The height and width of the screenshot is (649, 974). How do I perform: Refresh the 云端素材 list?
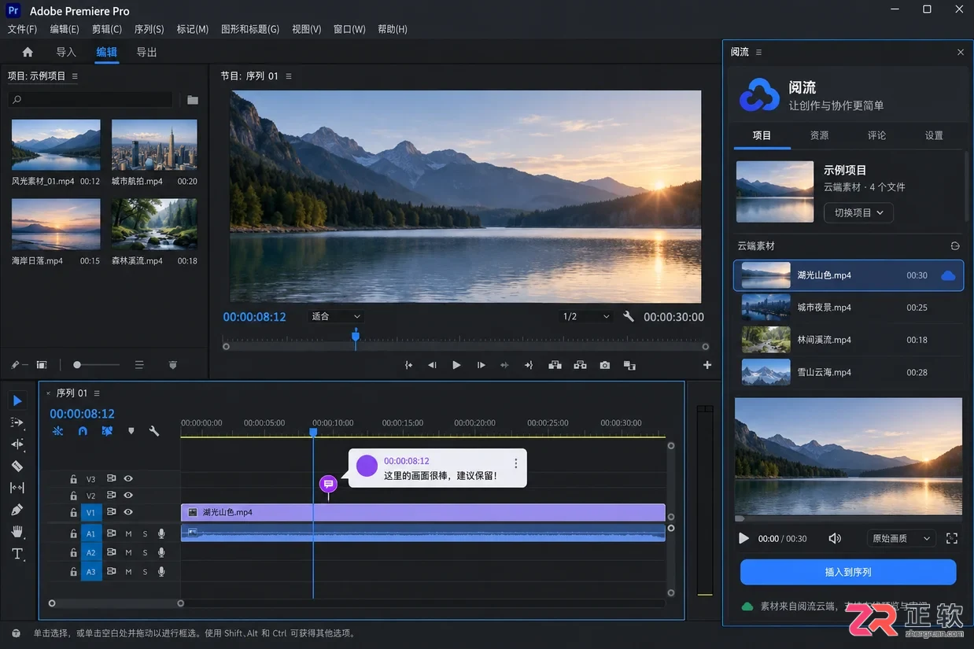[x=955, y=246]
